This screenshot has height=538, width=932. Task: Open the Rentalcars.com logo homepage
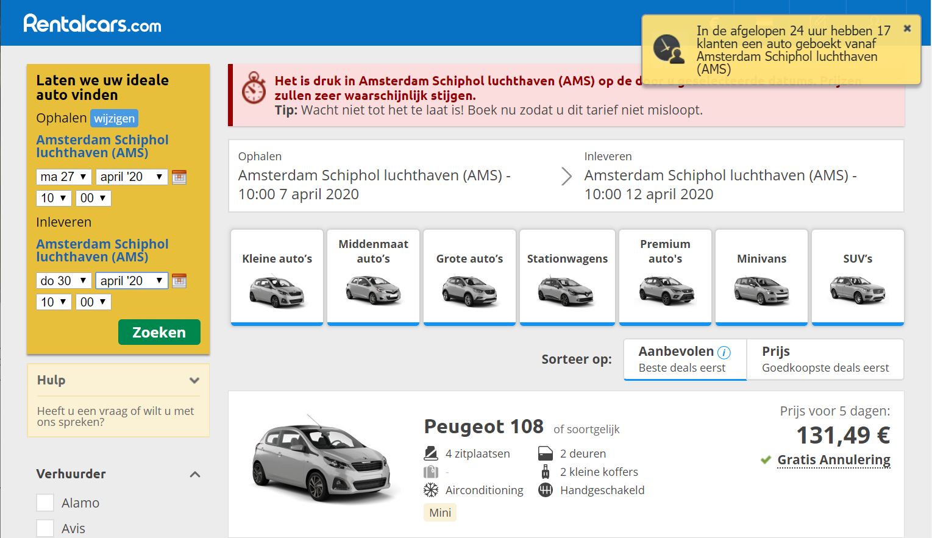point(93,24)
